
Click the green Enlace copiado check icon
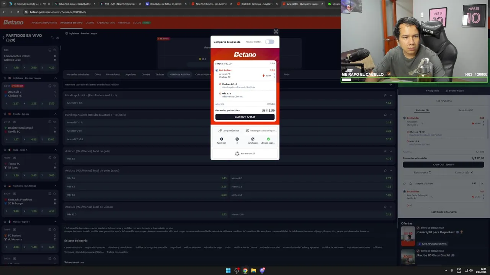268,139
